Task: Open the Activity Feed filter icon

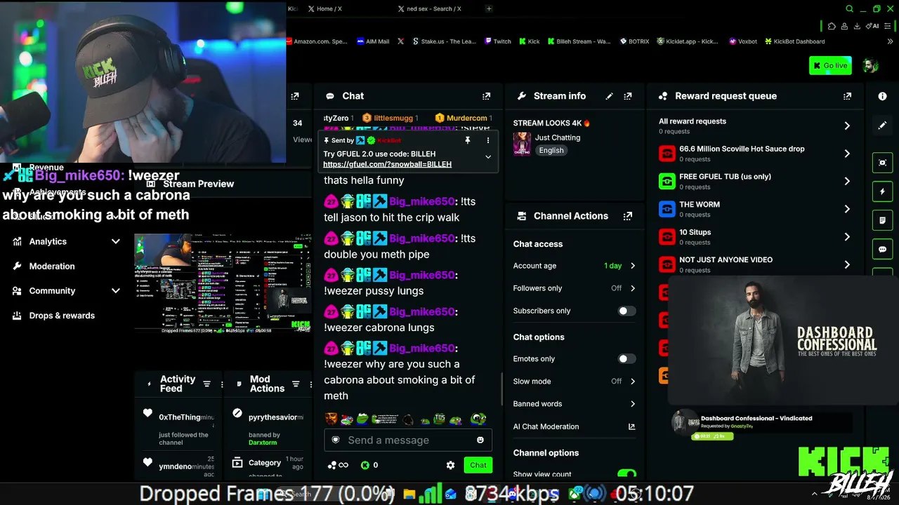Action: 207,384
